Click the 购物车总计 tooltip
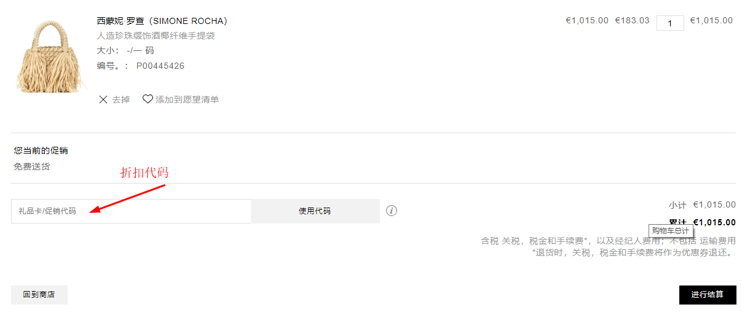The image size is (742, 334). 671,231
